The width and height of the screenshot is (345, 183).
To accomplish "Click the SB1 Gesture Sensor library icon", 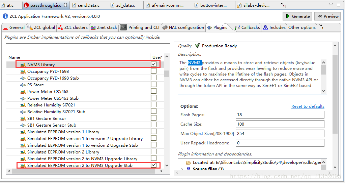I will (x=23, y=119).
